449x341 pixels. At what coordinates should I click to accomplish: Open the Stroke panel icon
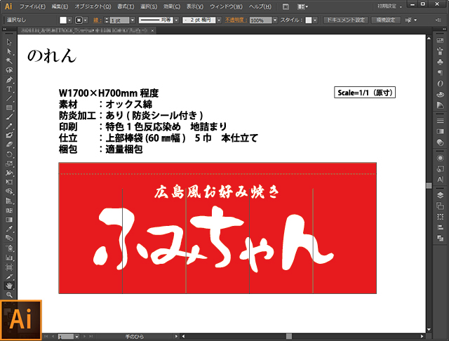(x=440, y=131)
